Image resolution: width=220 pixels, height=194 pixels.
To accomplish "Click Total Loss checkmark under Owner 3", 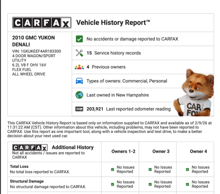I will (x=150, y=169).
